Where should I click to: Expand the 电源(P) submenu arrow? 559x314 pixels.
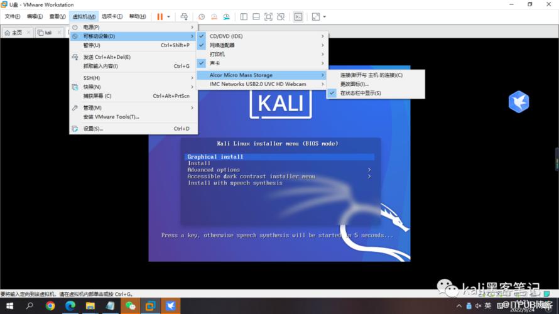[x=192, y=27]
